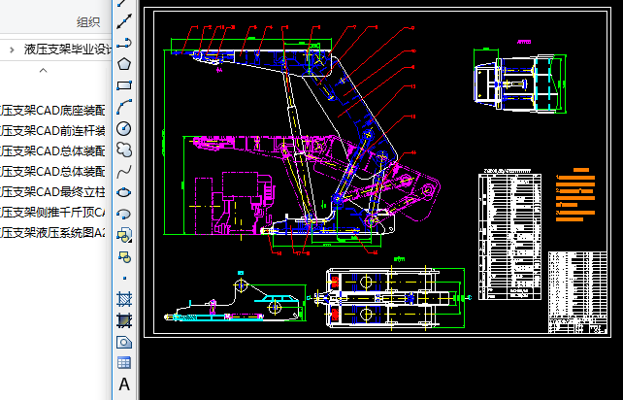Select file 压支架液压系统图A2
623x400 pixels.
pos(52,233)
